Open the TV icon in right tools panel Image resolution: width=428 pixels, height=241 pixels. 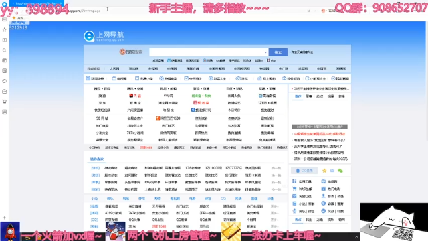pyautogui.click(x=324, y=181)
